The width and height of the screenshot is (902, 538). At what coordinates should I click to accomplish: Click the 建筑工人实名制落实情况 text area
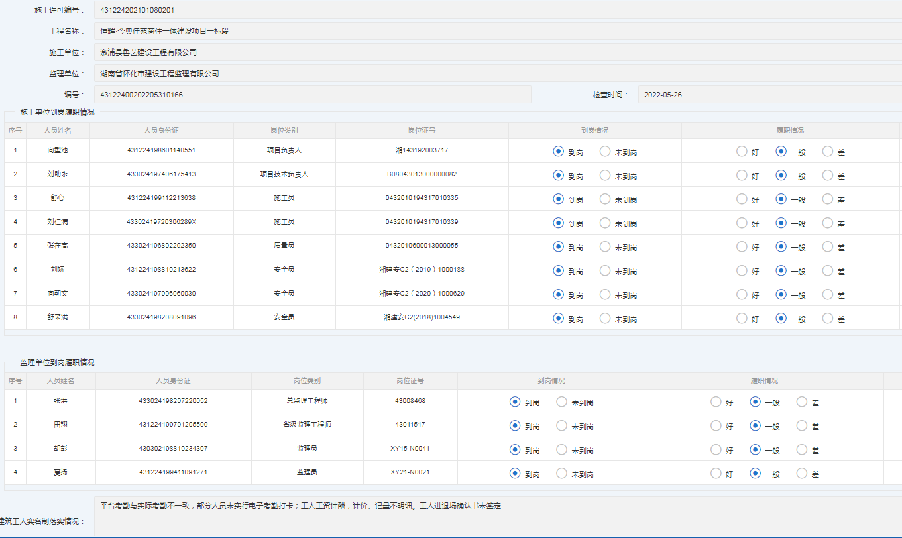[x=498, y=517]
